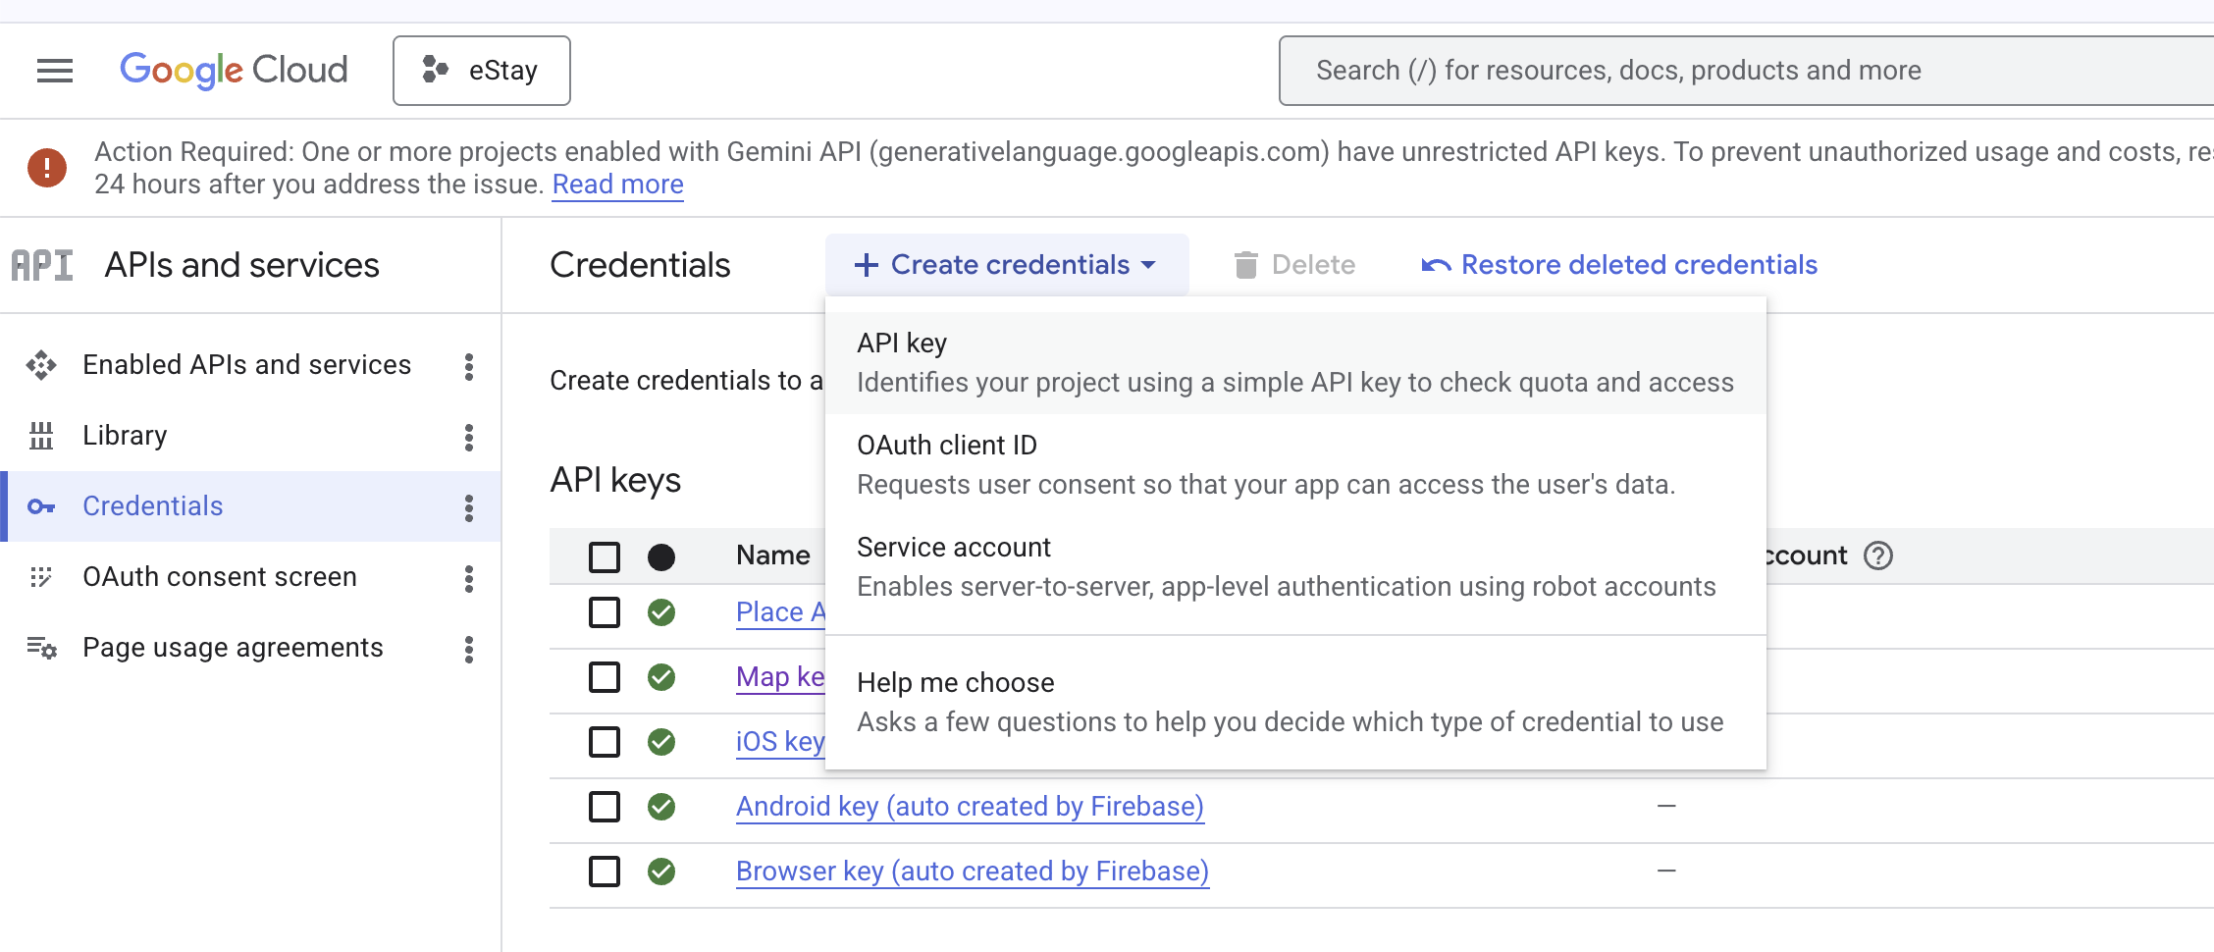Collapse the Create credentials dropdown
Viewport: 2214px width, 952px height.
[1007, 265]
